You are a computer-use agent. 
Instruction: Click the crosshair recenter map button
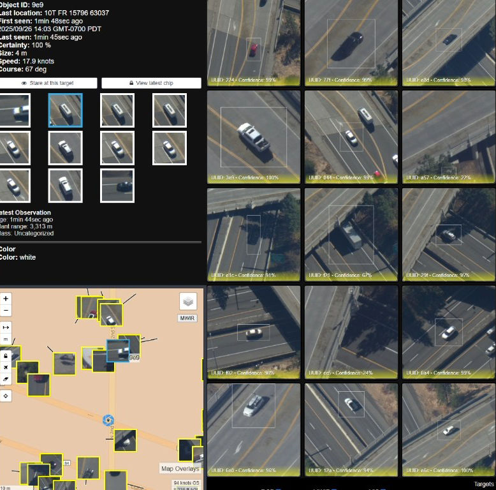click(6, 396)
